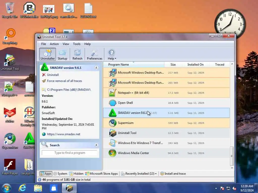This screenshot has width=258, height=193.
Task: Click the list scrollbar up arrow
Action: click(232, 64)
